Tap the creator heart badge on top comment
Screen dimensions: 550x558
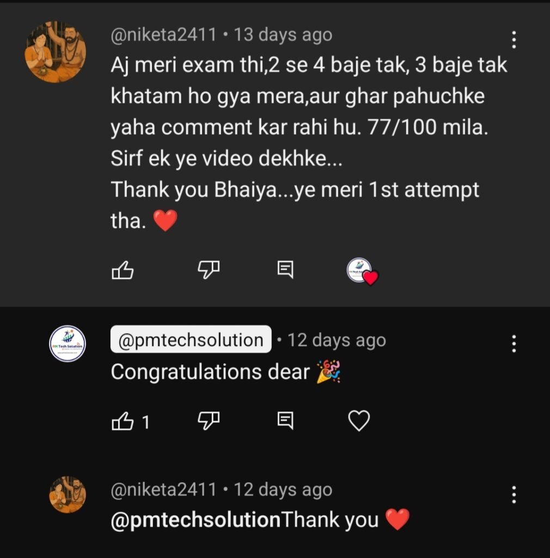(x=362, y=271)
